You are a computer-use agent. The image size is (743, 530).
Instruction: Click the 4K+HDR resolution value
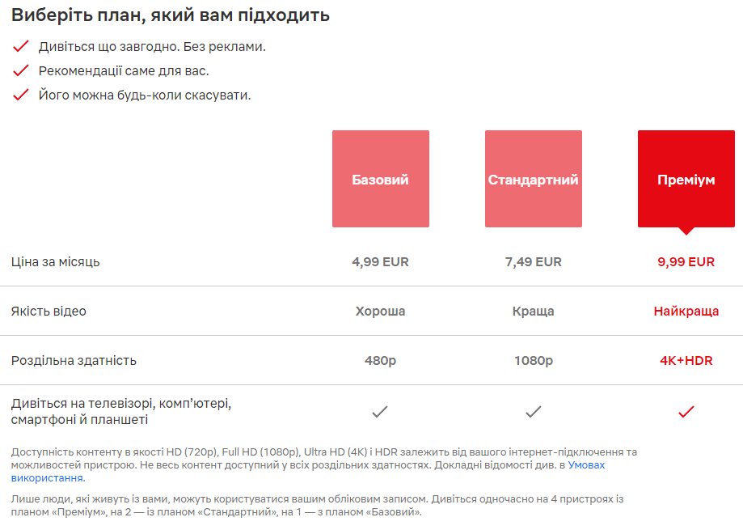686,360
